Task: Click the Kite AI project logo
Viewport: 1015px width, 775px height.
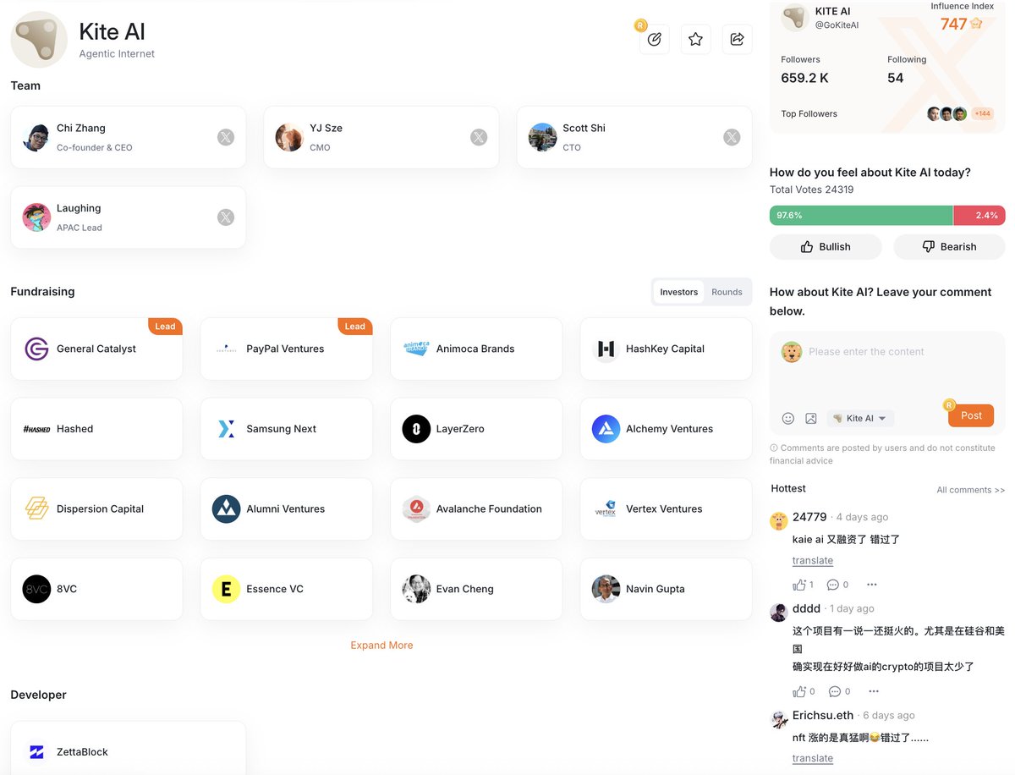Action: pos(39,40)
